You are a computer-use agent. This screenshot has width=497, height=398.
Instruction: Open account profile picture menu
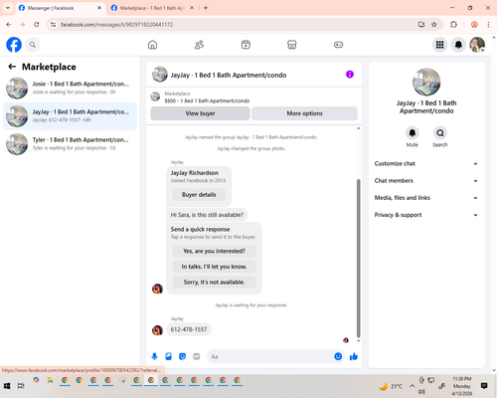(477, 45)
